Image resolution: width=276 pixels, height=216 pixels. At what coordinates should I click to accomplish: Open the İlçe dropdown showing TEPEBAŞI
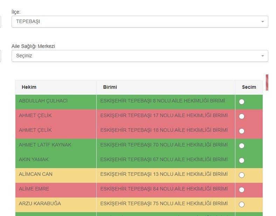point(140,22)
